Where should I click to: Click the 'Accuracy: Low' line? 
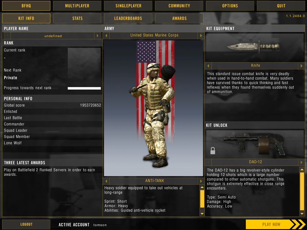pos(219,206)
